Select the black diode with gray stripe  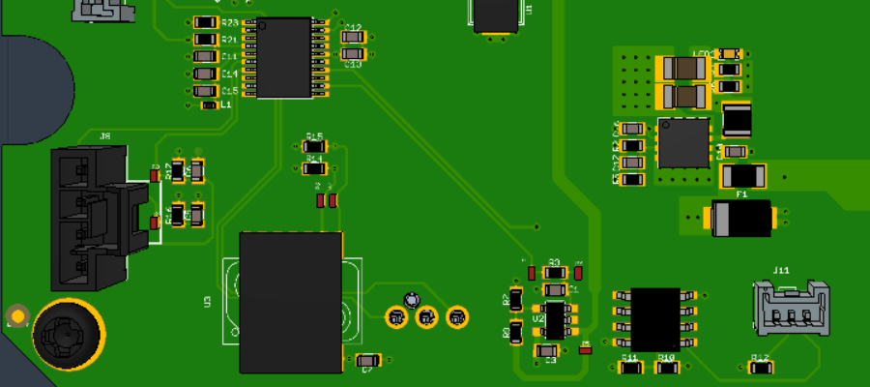(740, 218)
